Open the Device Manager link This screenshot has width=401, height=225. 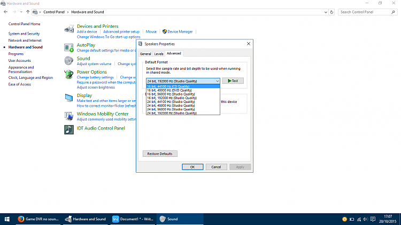tap(180, 31)
